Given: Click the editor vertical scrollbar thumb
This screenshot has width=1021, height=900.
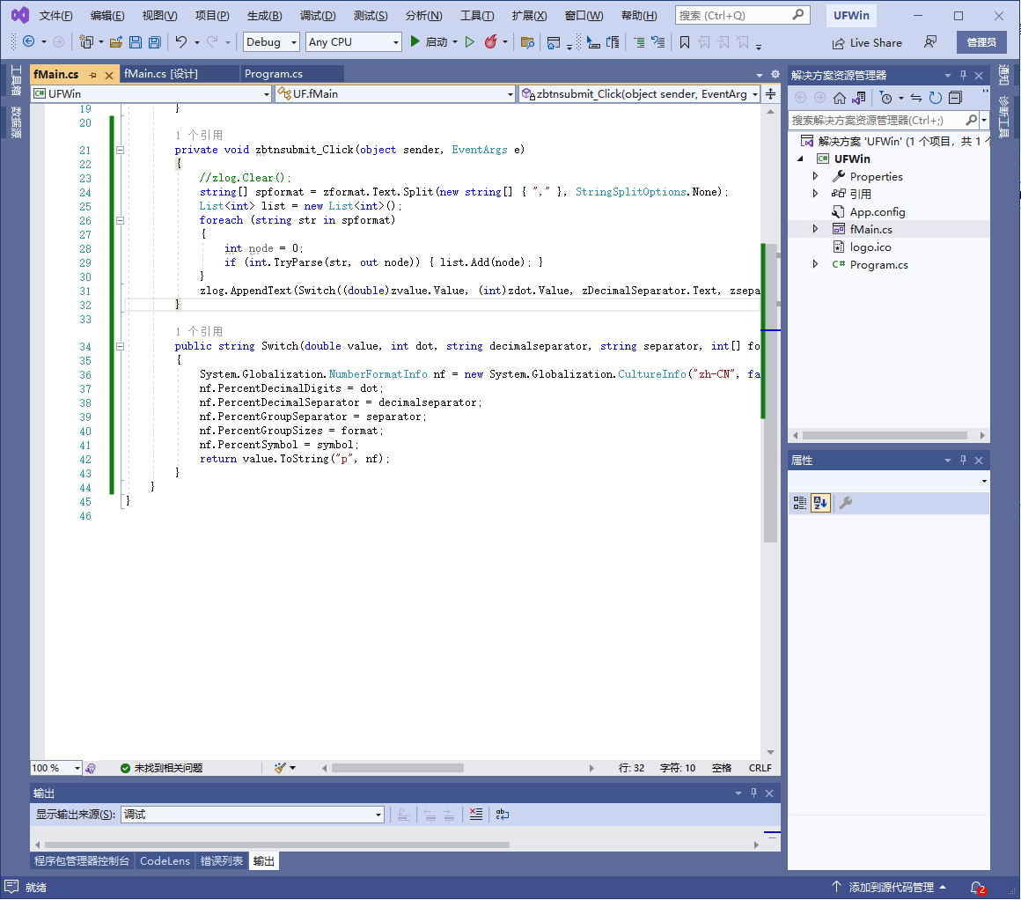Looking at the screenshot, I should [770, 392].
